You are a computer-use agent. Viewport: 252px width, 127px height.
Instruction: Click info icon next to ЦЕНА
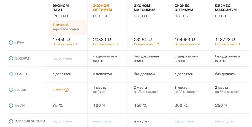(11, 43)
